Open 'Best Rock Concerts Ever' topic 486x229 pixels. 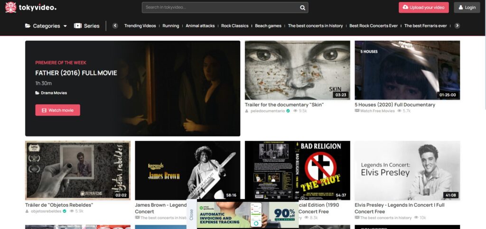point(374,26)
